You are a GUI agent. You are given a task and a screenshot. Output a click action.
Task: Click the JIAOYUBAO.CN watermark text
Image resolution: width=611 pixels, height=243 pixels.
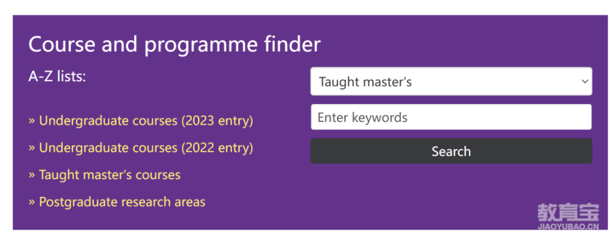coord(568,227)
